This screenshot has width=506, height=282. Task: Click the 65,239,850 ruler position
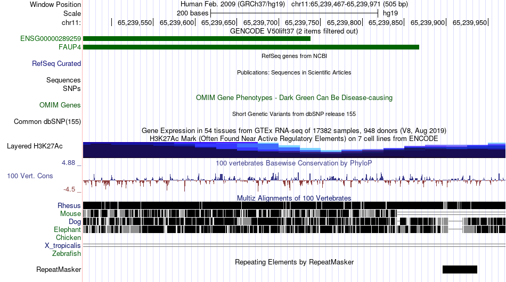pos(386,22)
